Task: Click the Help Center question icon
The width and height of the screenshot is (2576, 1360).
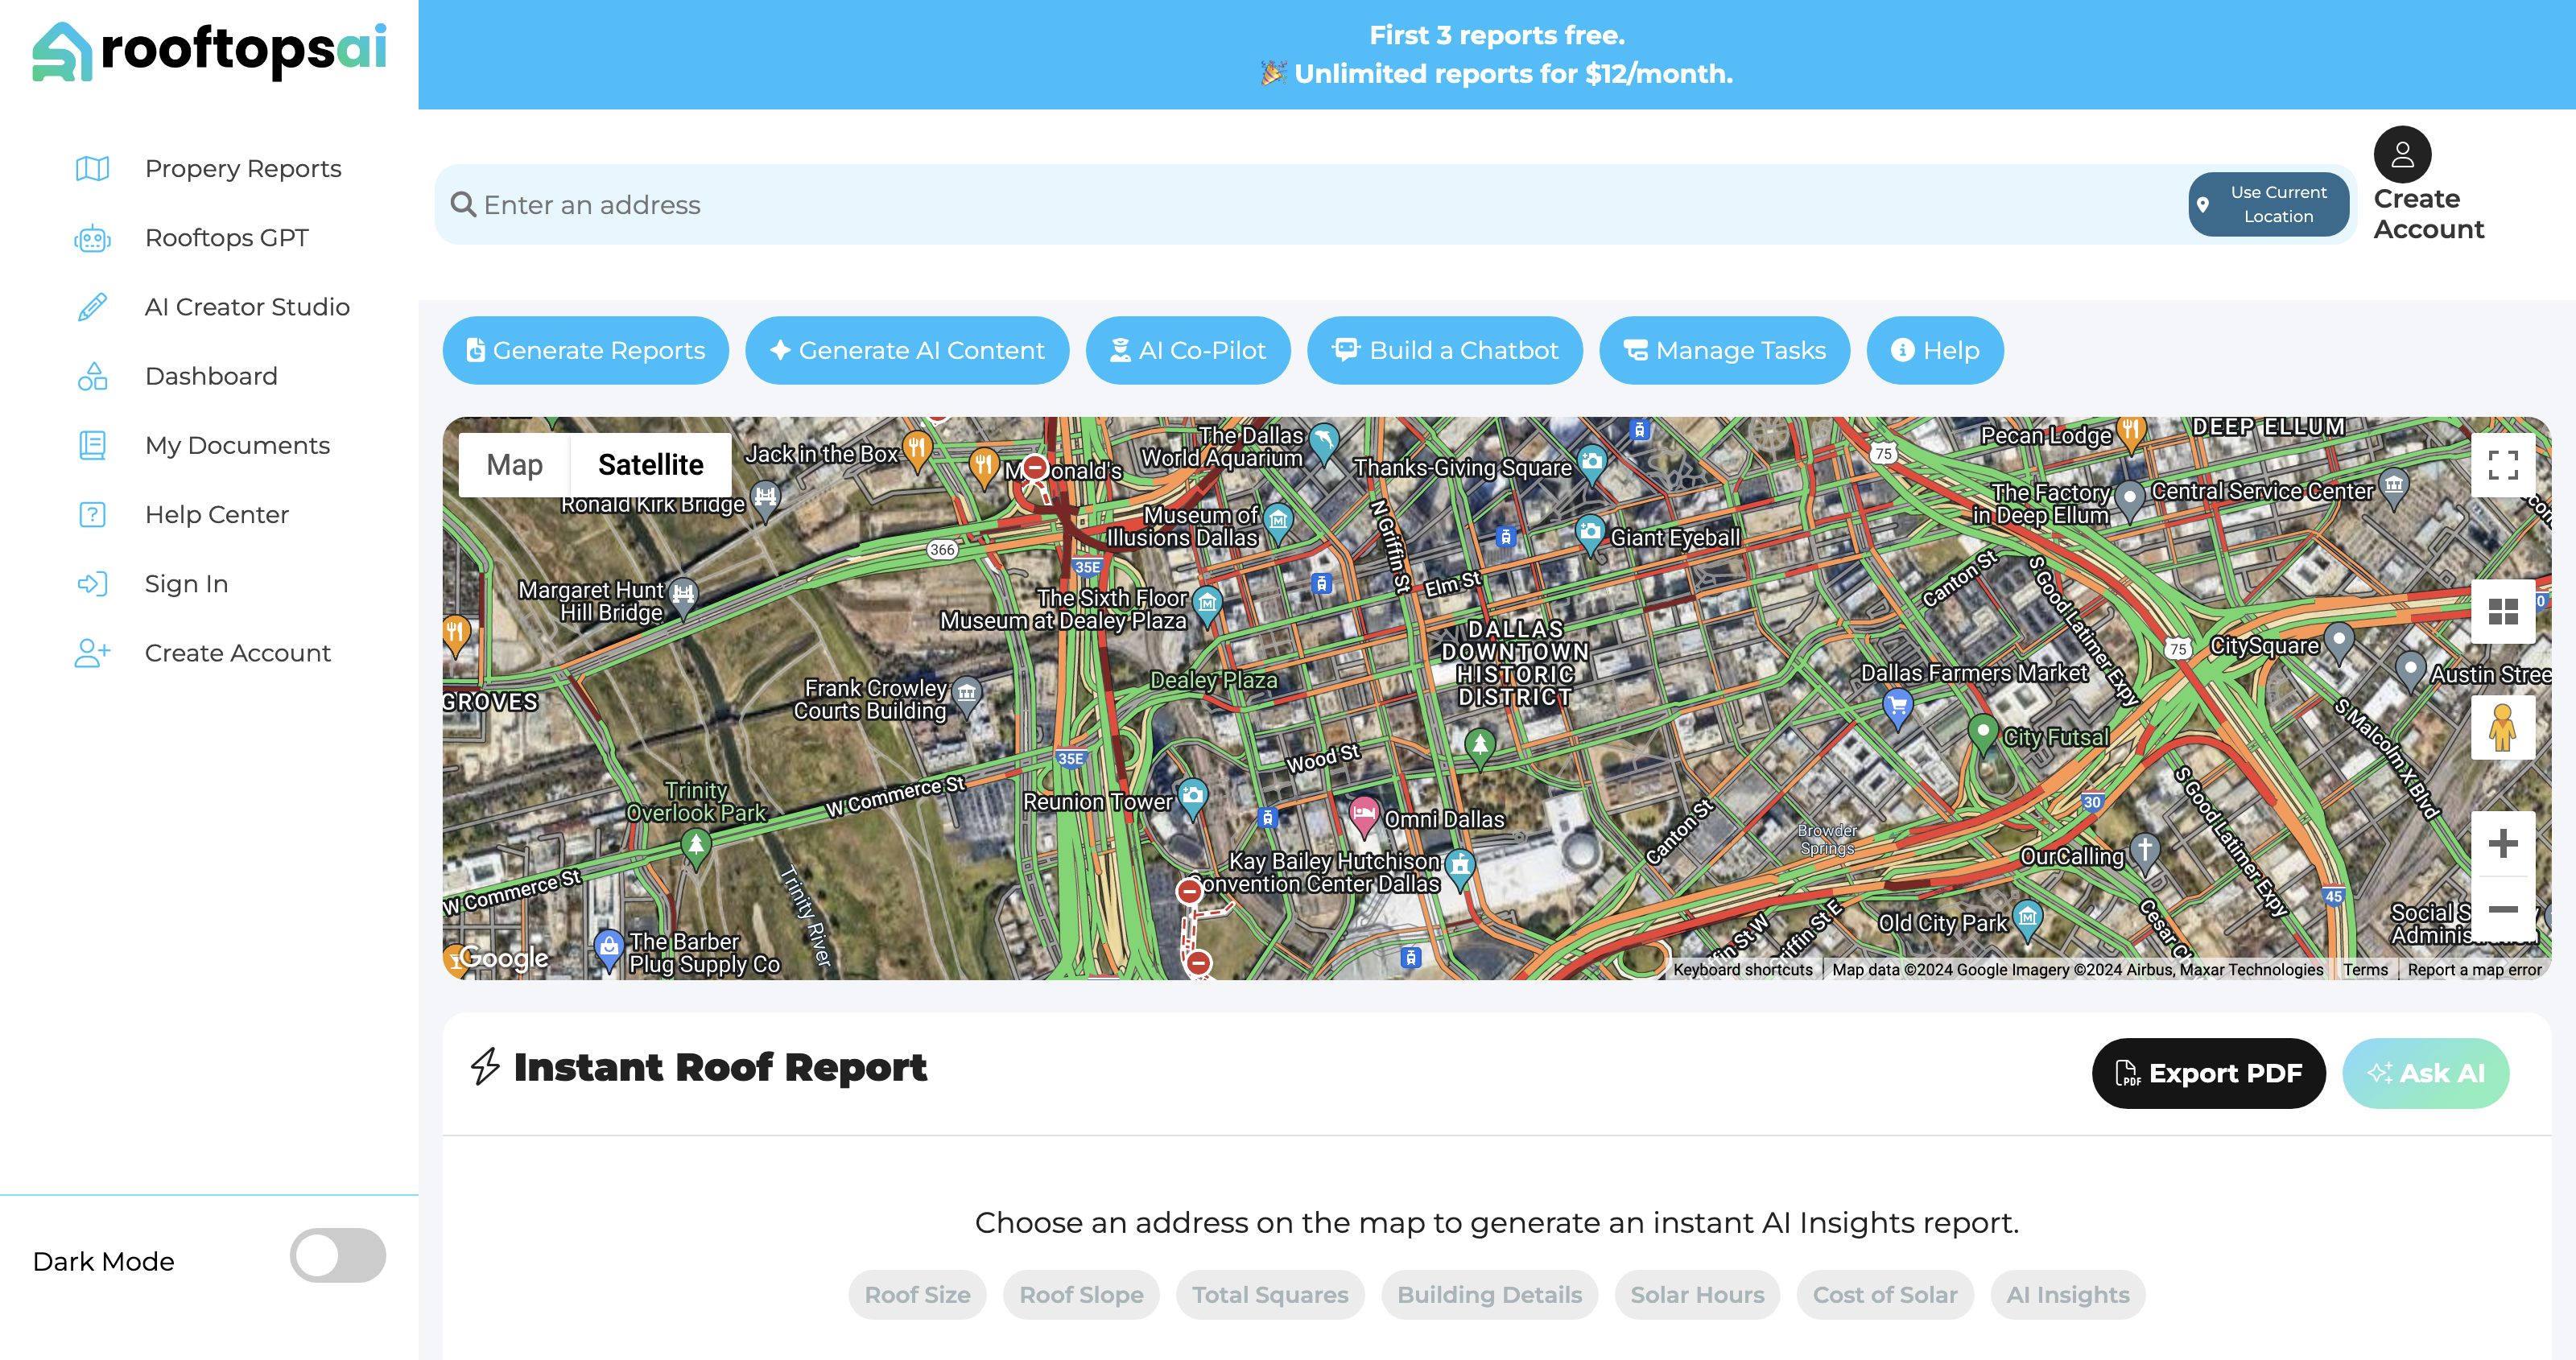Action: click(92, 514)
